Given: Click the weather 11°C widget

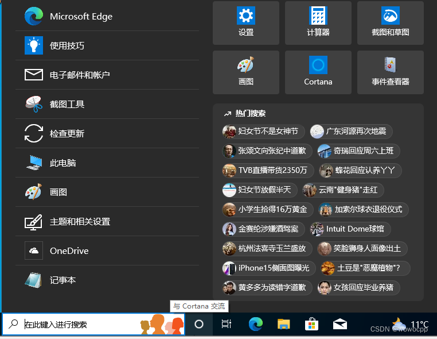Looking at the screenshot, I should coord(410,324).
